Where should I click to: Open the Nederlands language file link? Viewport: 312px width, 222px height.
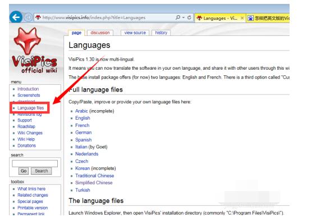click(87, 154)
